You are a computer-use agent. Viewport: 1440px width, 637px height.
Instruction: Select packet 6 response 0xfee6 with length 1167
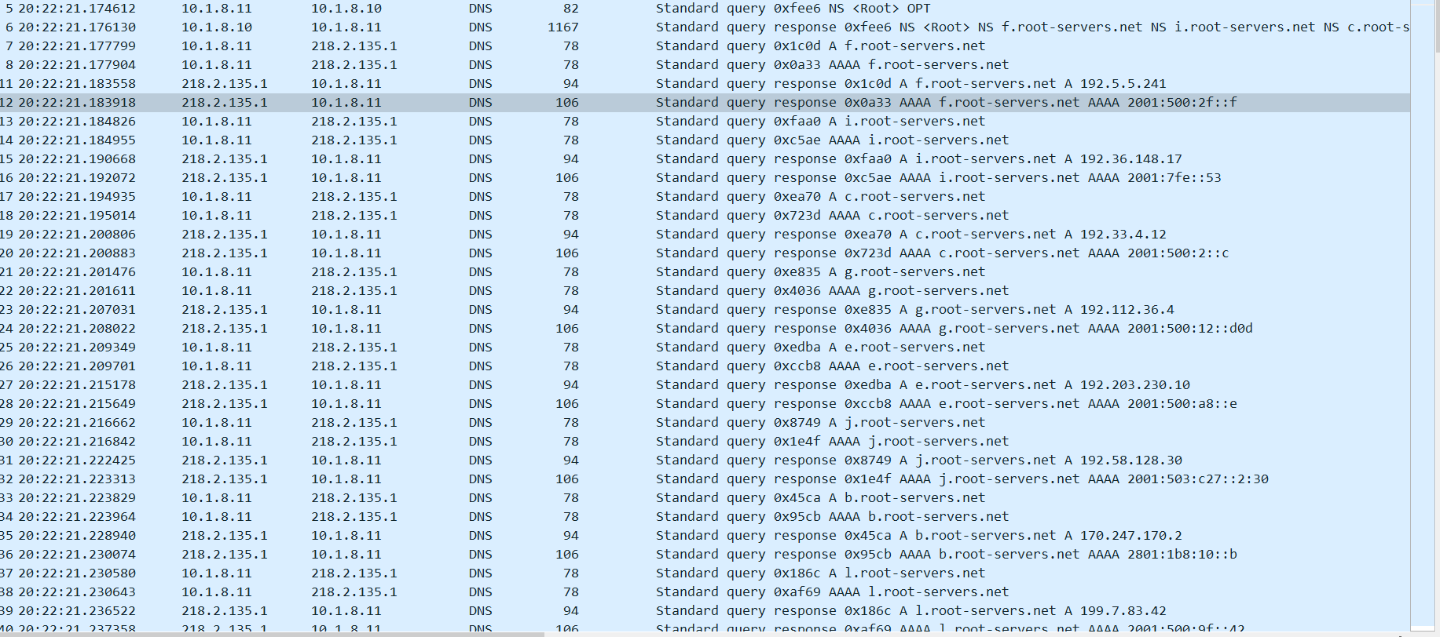tap(705, 27)
